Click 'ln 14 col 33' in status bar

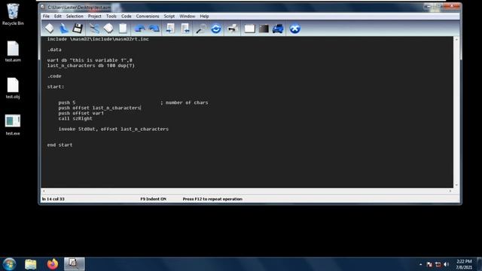53,199
